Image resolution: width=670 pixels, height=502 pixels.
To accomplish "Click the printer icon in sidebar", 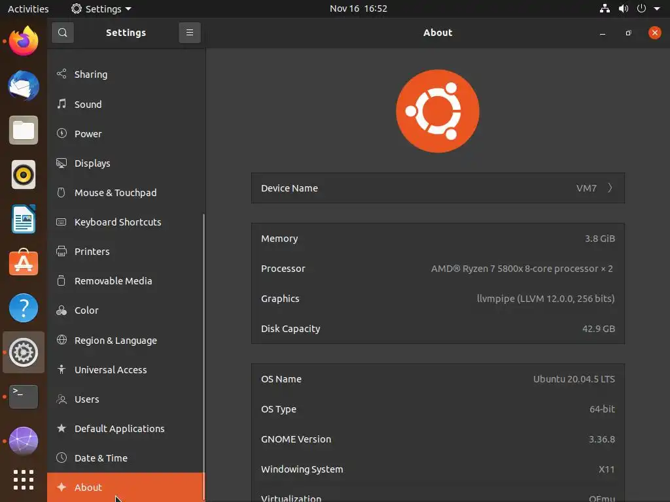I will pos(62,252).
